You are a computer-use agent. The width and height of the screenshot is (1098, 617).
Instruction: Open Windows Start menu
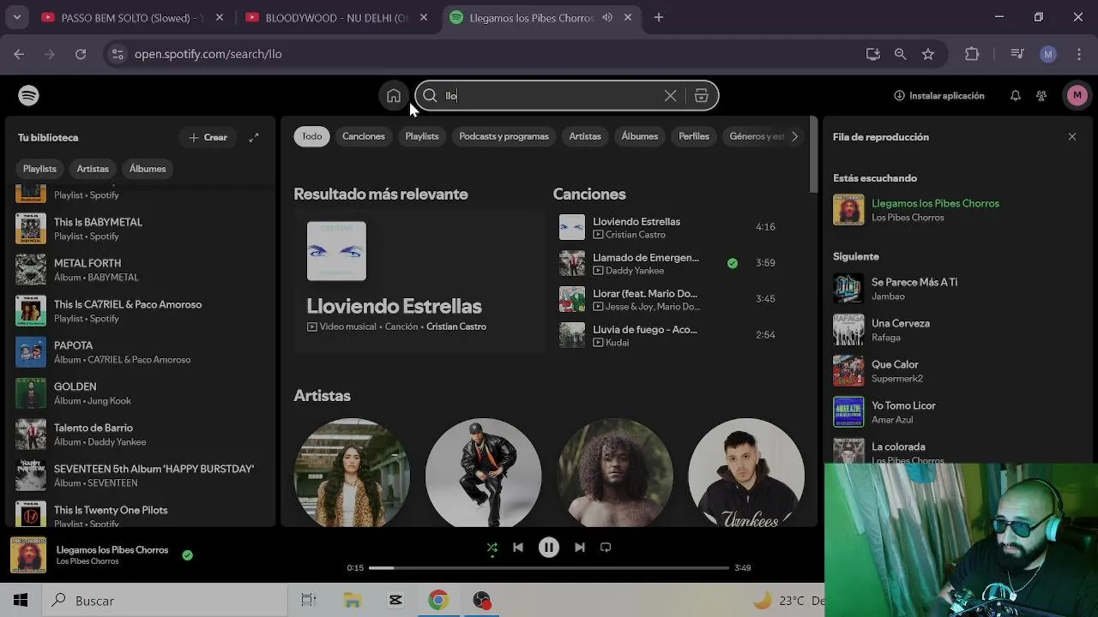[21, 601]
